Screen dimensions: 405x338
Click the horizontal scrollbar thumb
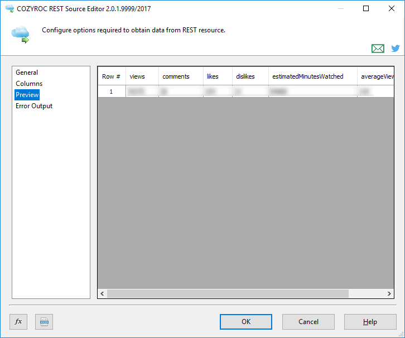coord(228,293)
